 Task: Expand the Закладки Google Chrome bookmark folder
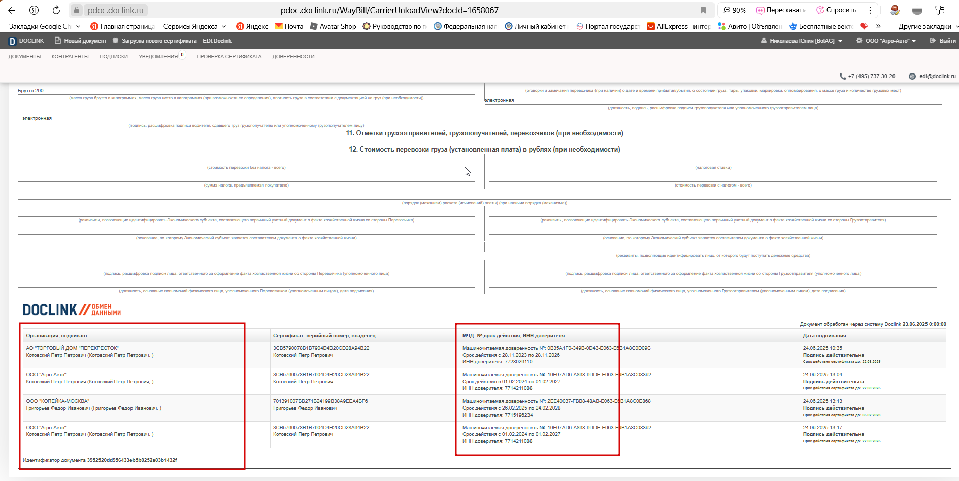(45, 26)
